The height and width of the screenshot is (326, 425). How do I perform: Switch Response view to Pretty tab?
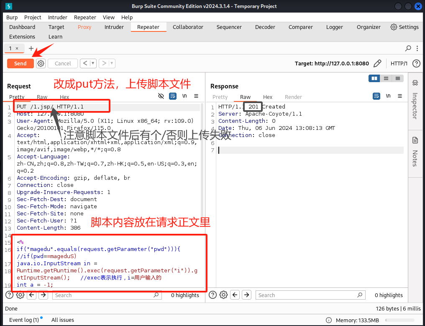click(x=220, y=97)
